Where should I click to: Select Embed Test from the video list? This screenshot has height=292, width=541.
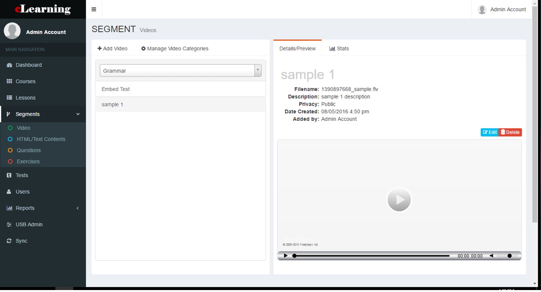116,89
